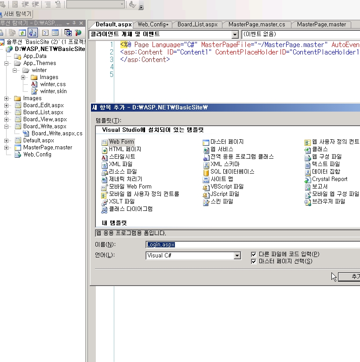Select the VBScript 파일 template
Image resolution: width=360 pixels, height=362 pixels.
point(223,187)
